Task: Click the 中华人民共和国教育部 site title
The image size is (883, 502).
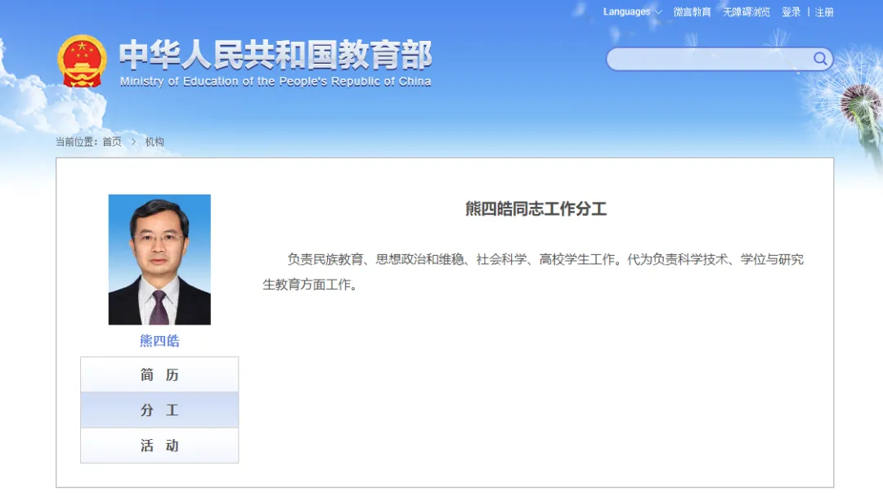Action: click(276, 55)
